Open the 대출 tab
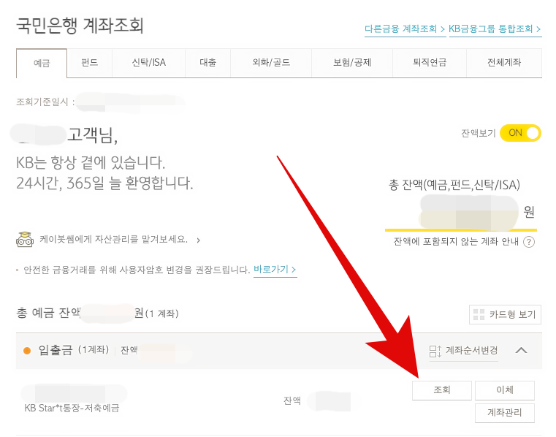 click(x=207, y=63)
